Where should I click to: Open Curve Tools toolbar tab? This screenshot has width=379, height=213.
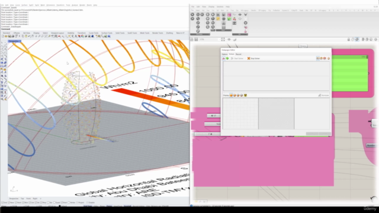pyautogui.click(x=94, y=33)
